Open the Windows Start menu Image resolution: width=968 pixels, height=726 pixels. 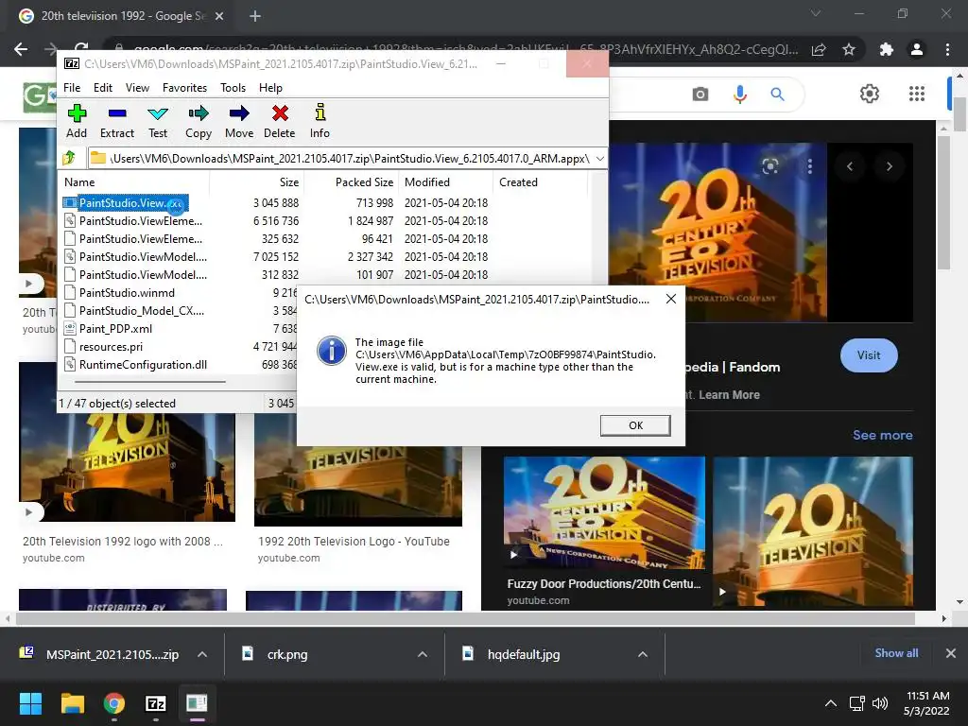tap(30, 703)
